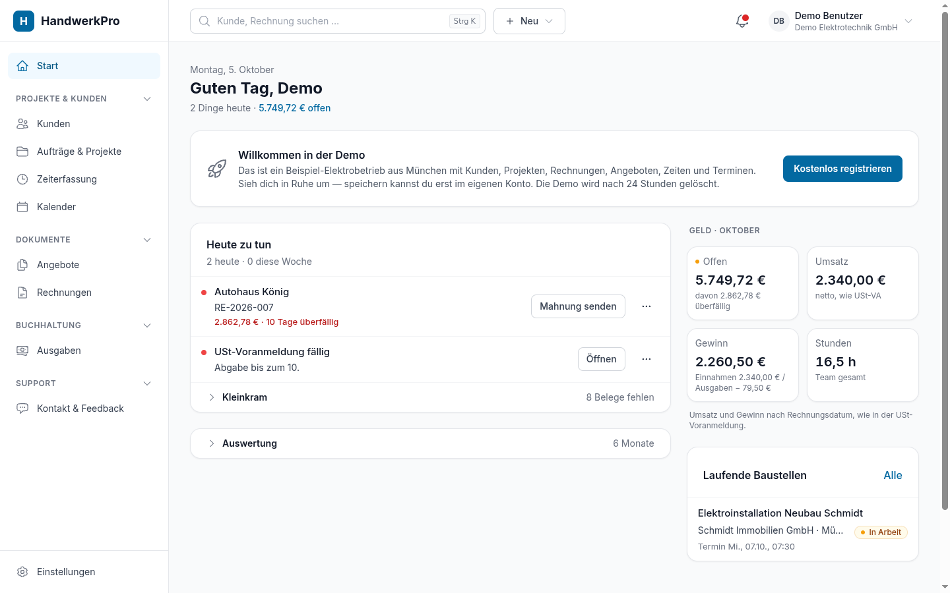The width and height of the screenshot is (950, 593).
Task: Click the 5.749,72 € offen link
Action: point(295,108)
